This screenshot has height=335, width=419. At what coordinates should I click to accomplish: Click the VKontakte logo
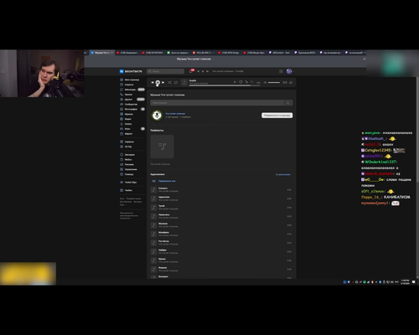point(131,71)
